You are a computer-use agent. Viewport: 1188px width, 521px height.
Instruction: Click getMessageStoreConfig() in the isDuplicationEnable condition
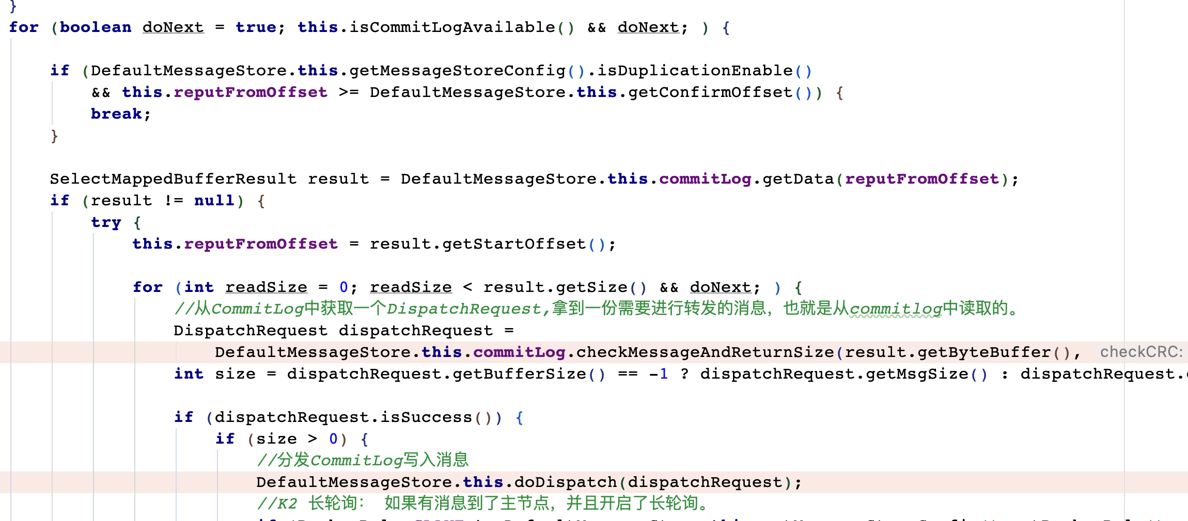[467, 71]
